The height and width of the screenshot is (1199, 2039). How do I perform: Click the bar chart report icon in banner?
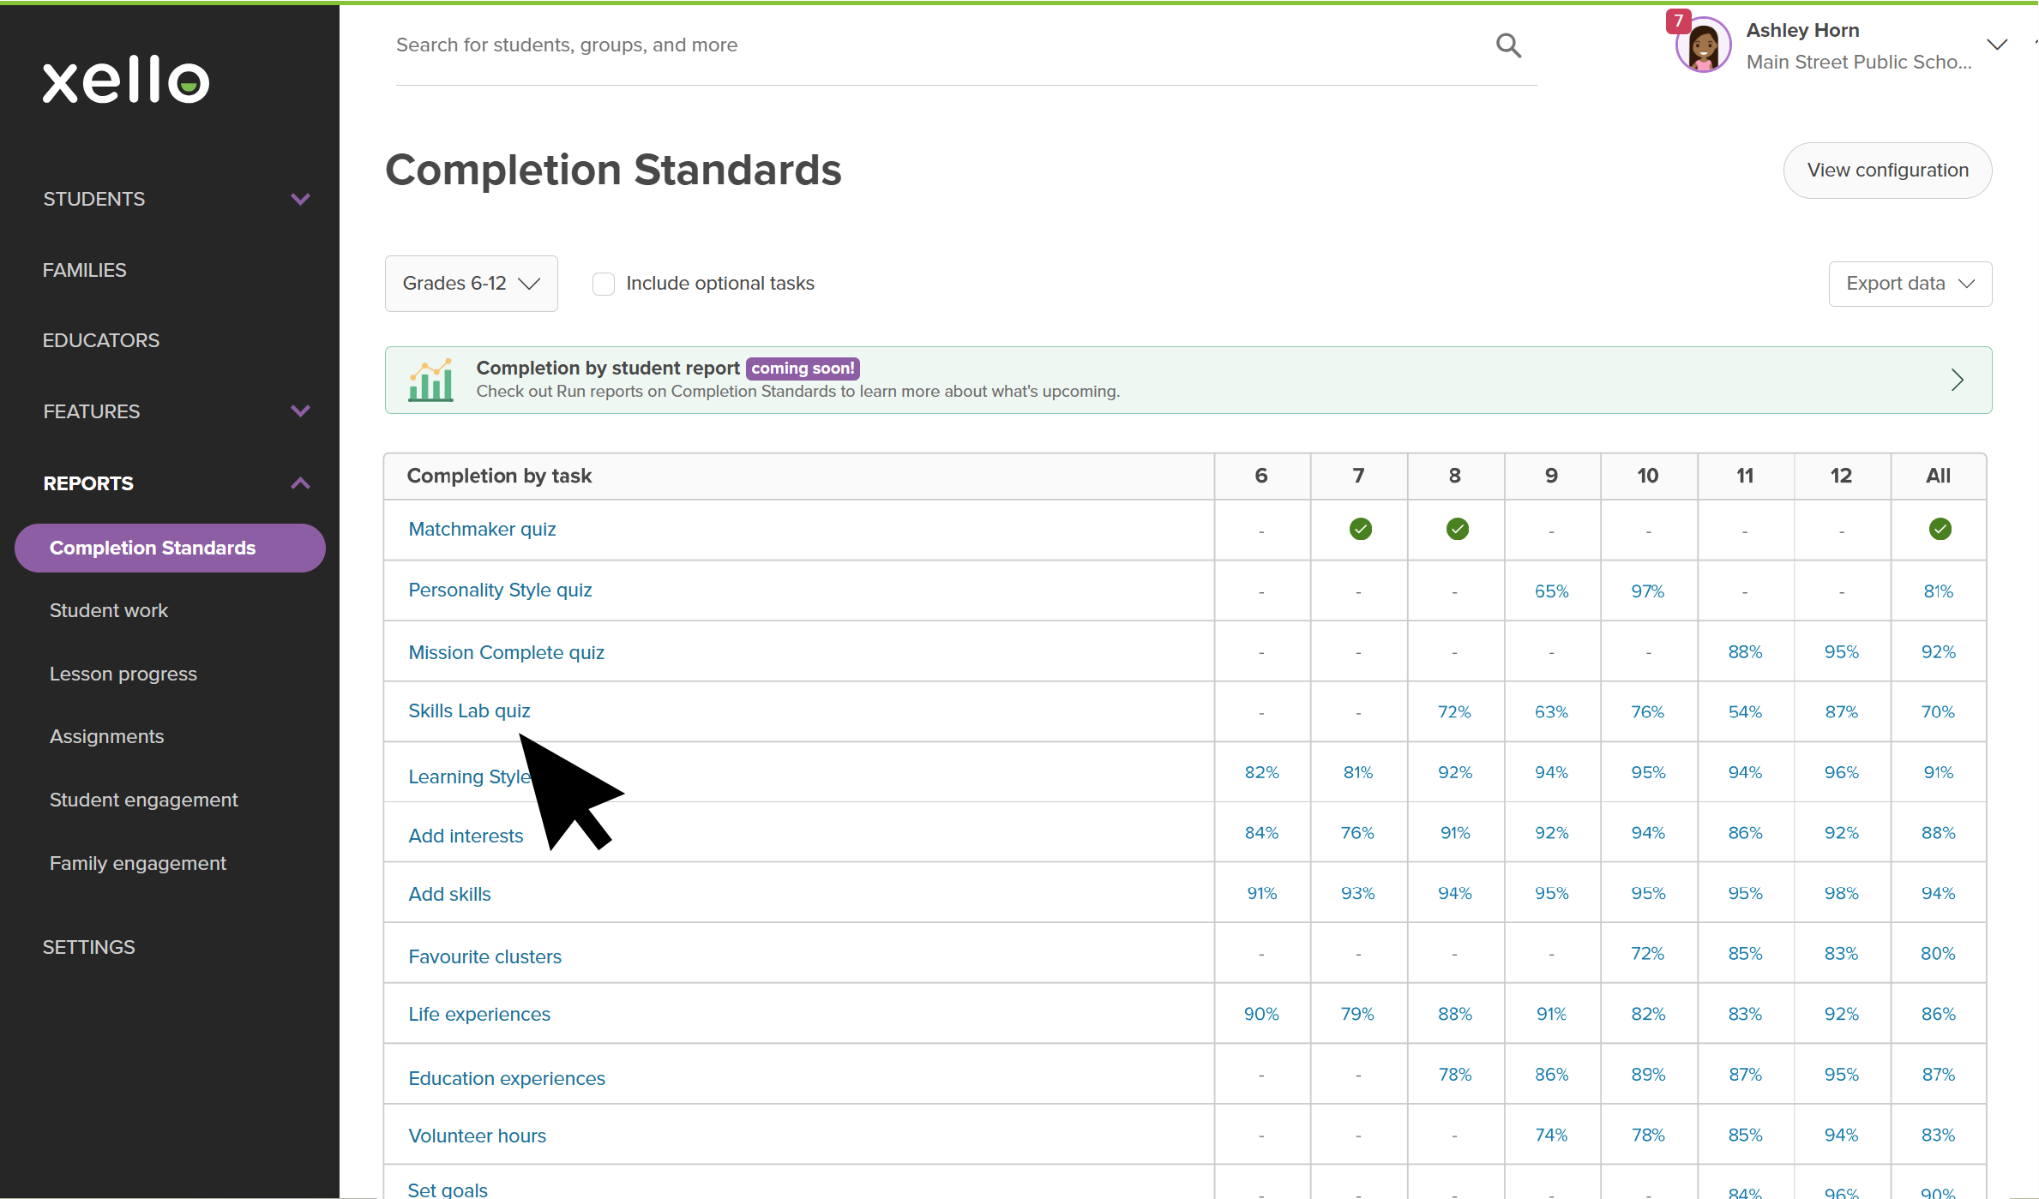pyautogui.click(x=430, y=380)
